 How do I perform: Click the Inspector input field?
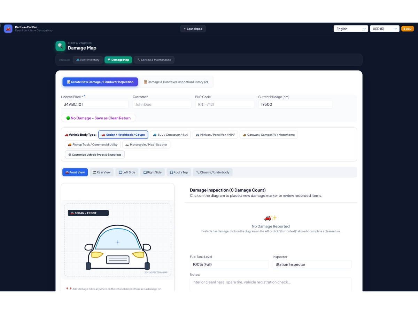[312, 264]
